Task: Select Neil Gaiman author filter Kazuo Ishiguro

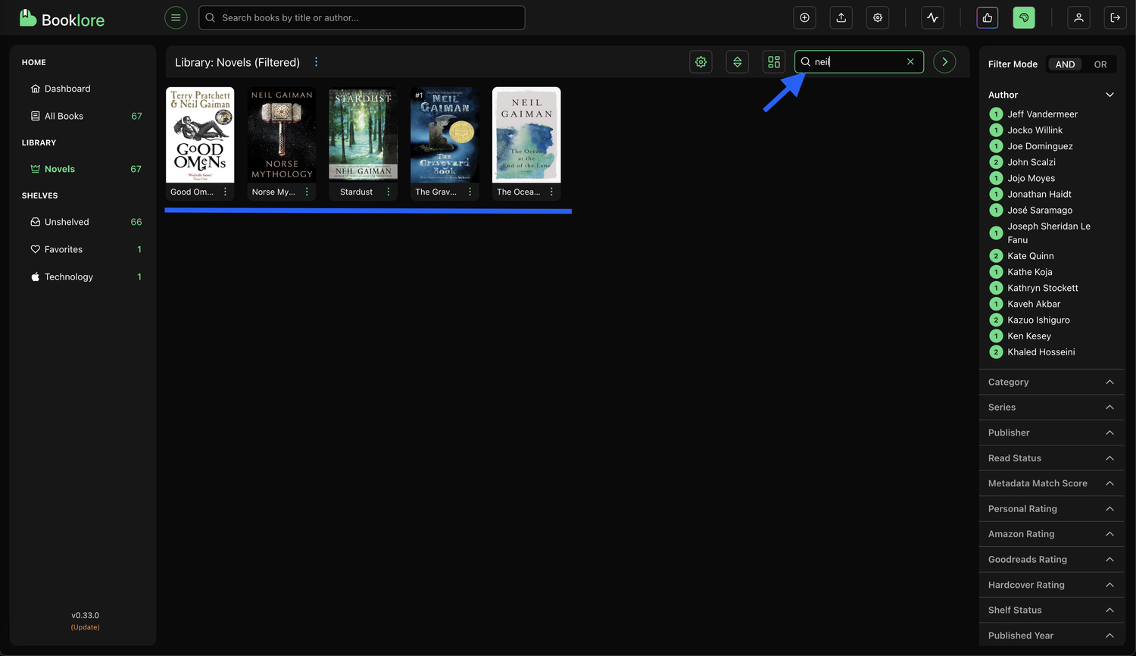Action: click(x=1038, y=320)
